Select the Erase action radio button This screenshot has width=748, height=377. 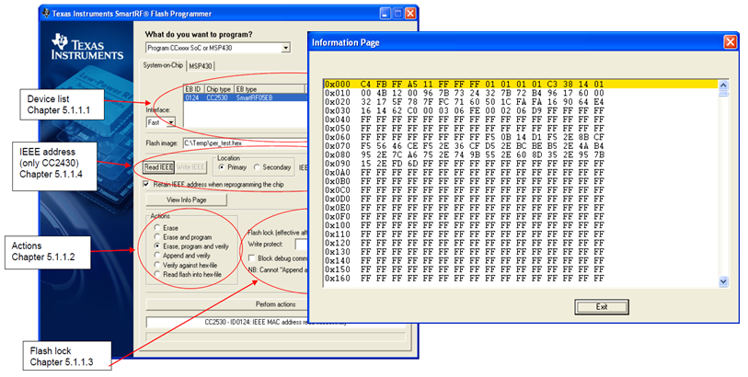click(157, 228)
